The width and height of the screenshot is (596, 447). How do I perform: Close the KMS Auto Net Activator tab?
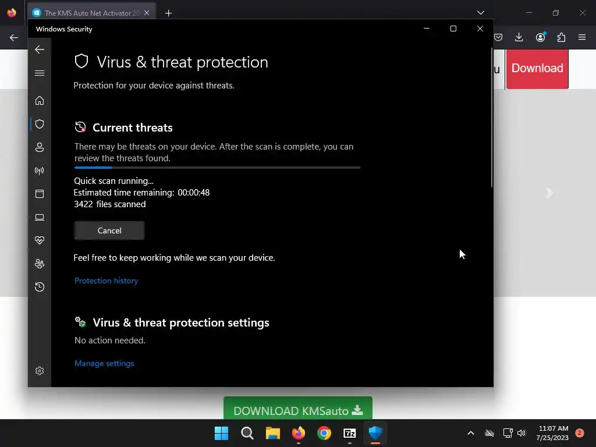[147, 13]
